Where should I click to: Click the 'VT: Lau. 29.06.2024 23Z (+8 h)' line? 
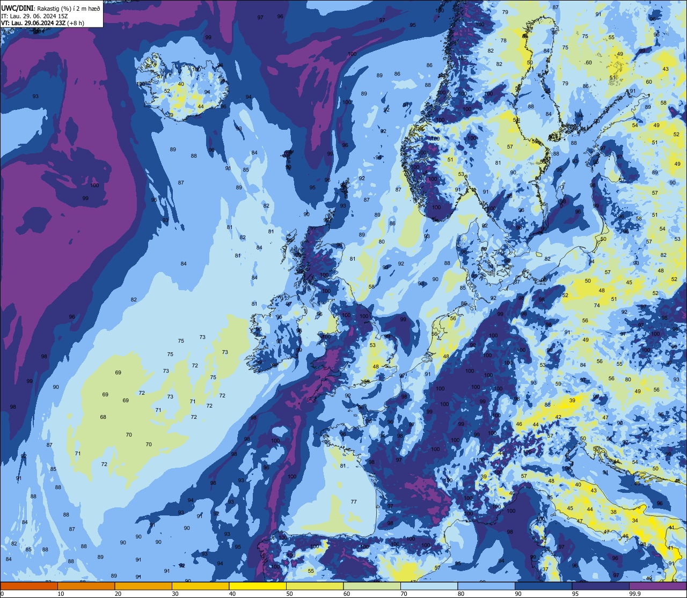[x=42, y=23]
